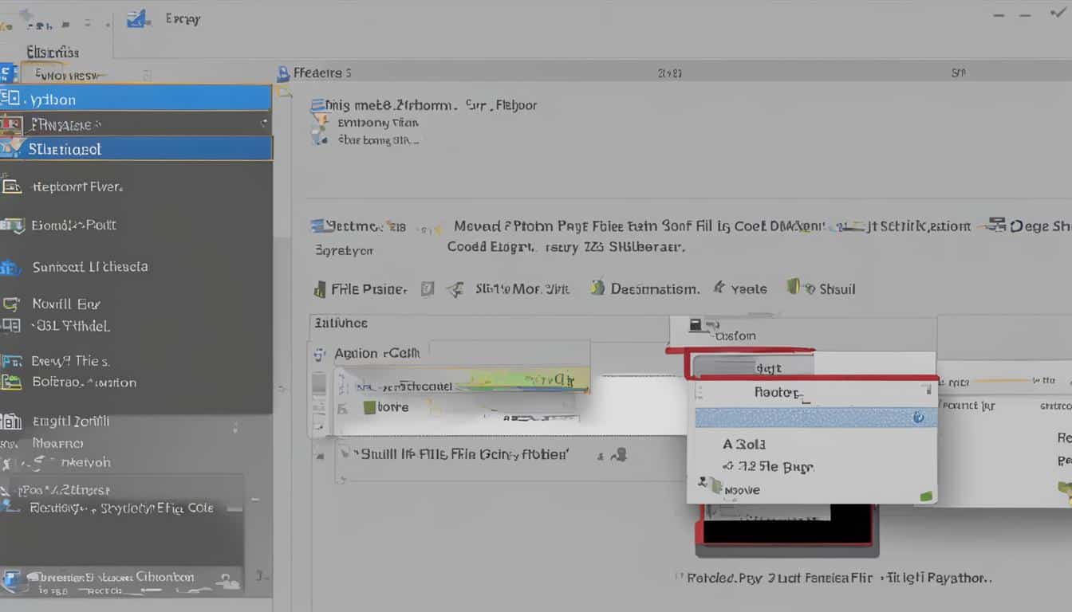Click the icon before "Yaete" label
Viewport: 1072px width, 612px height.
(719, 288)
